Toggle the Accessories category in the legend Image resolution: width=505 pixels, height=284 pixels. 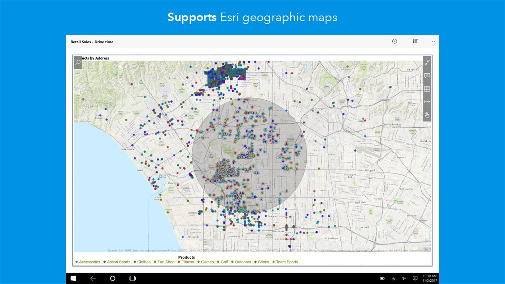point(89,262)
